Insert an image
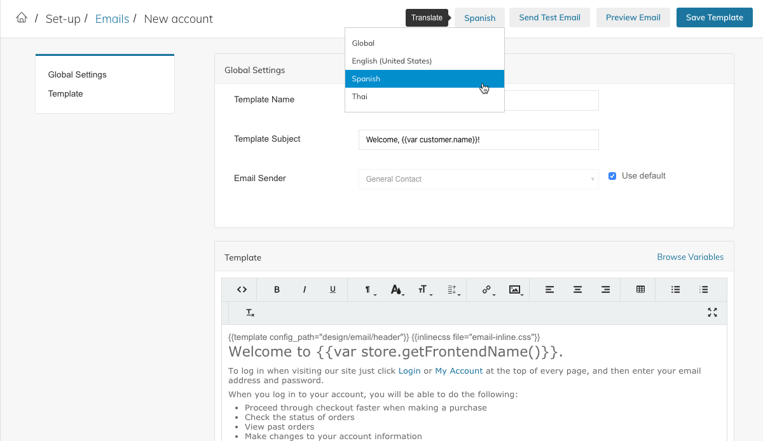 click(x=516, y=289)
